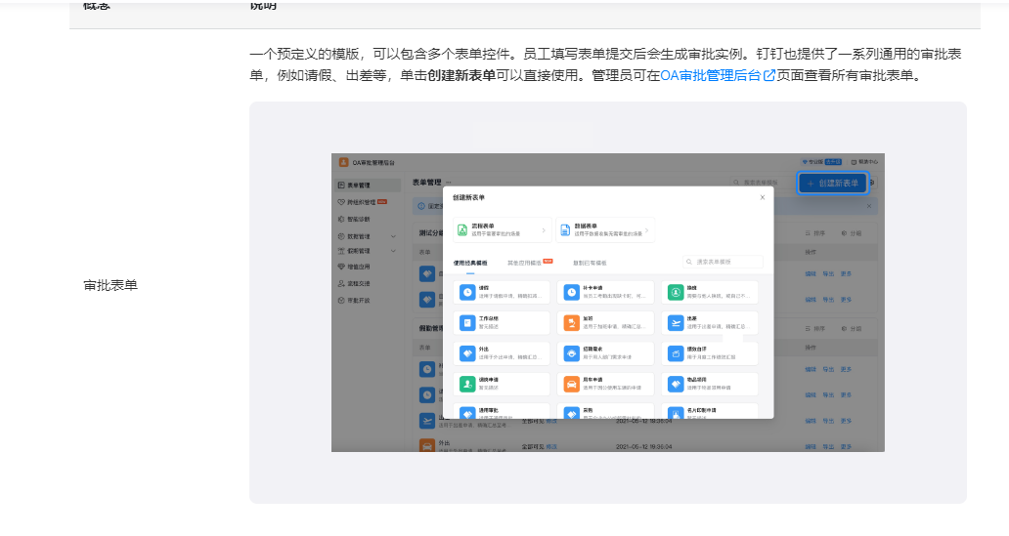Click 分组 in the 测试分组 section
Image resolution: width=1009 pixels, height=536 pixels.
pos(852,233)
